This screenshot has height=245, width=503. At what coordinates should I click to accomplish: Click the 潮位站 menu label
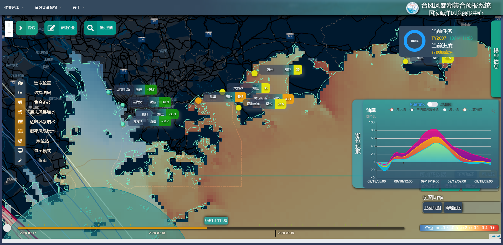[43, 141]
